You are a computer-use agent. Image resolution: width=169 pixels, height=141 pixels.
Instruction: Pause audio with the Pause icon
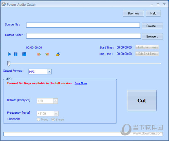pyautogui.click(x=16, y=54)
